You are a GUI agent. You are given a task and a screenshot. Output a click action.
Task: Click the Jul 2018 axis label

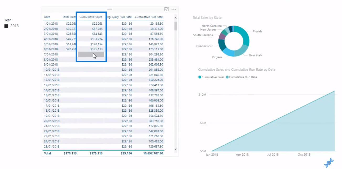273,155
